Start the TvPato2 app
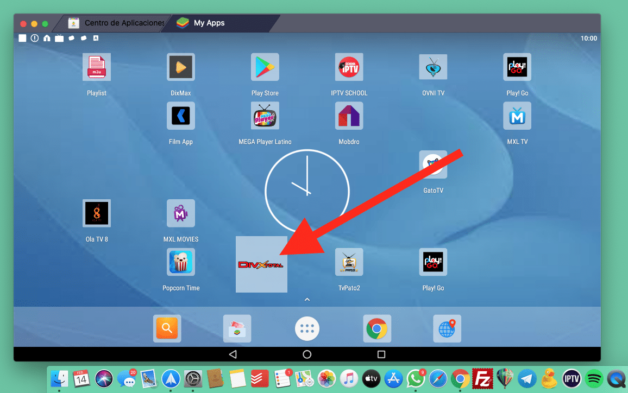This screenshot has height=393, width=628. click(349, 262)
